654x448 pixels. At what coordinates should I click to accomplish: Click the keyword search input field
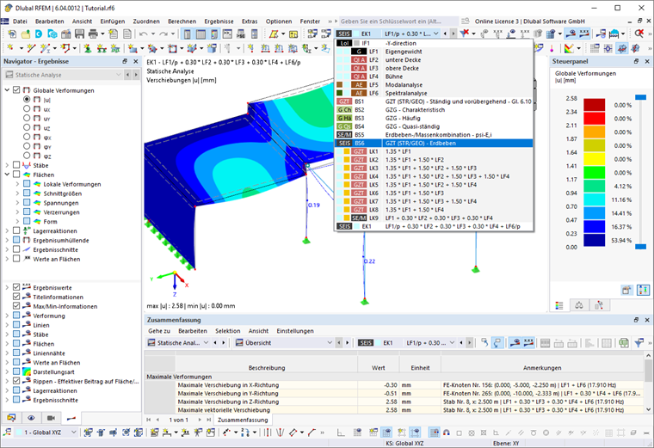pyautogui.click(x=398, y=21)
